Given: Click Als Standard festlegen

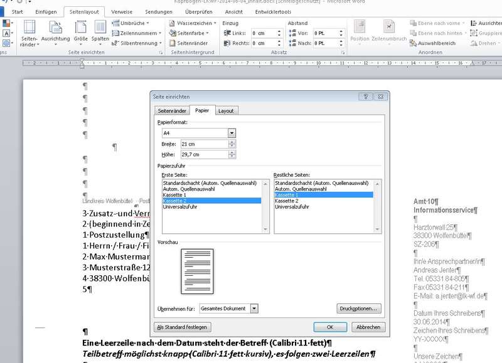Looking at the screenshot, I should point(182,327).
